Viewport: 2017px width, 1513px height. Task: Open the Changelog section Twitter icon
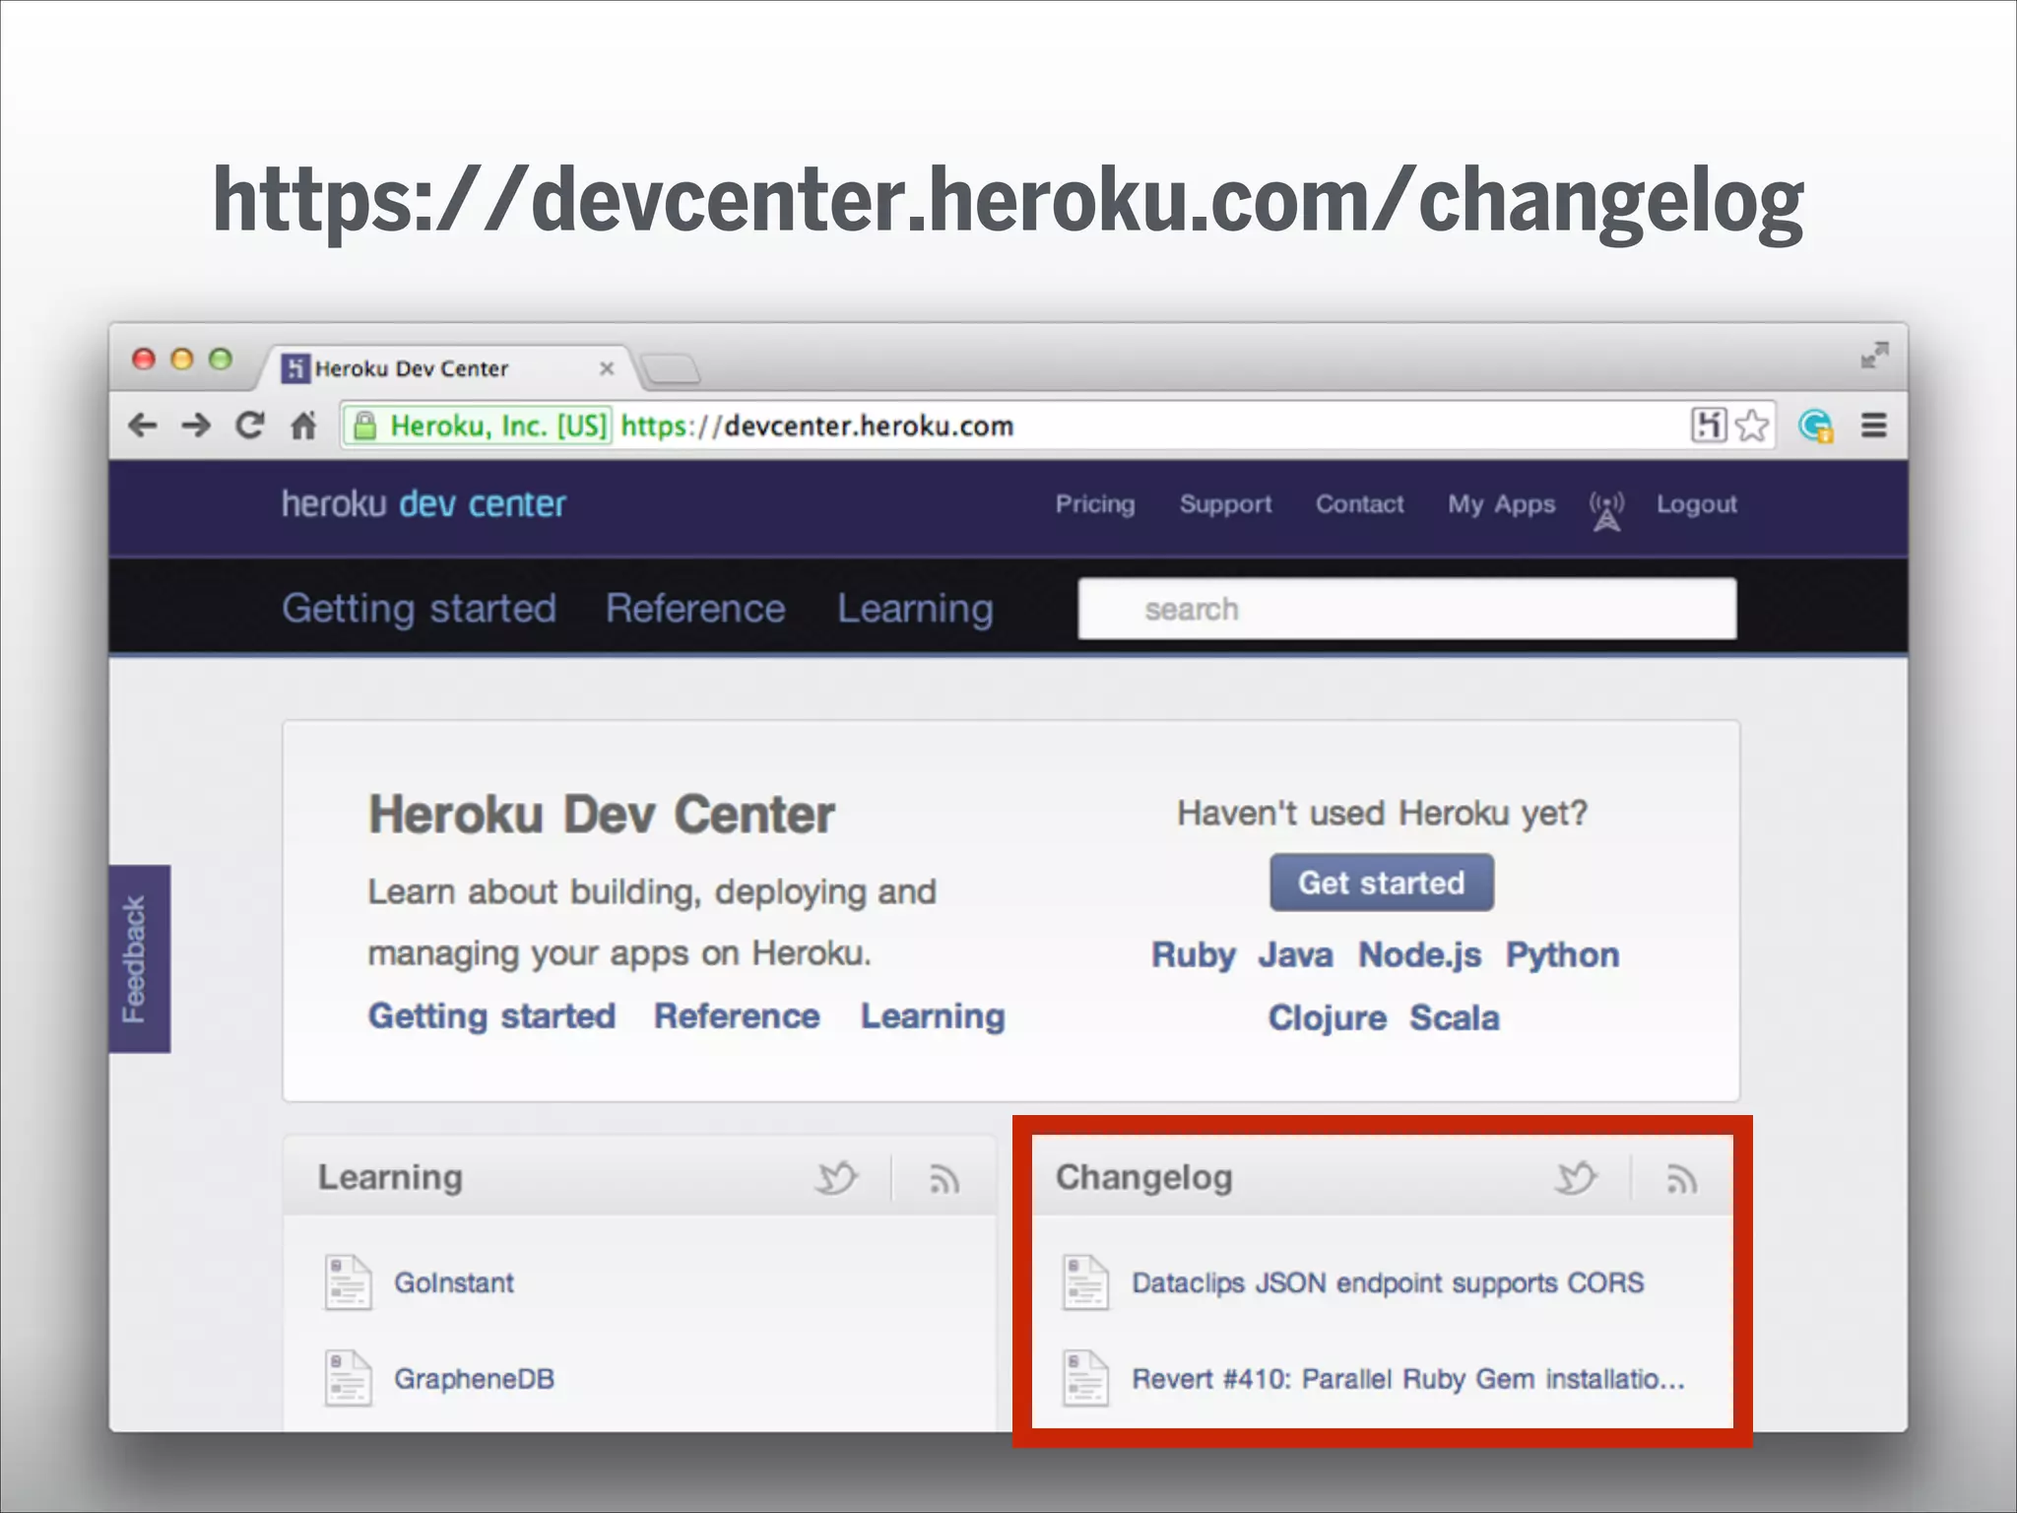pyautogui.click(x=1576, y=1178)
